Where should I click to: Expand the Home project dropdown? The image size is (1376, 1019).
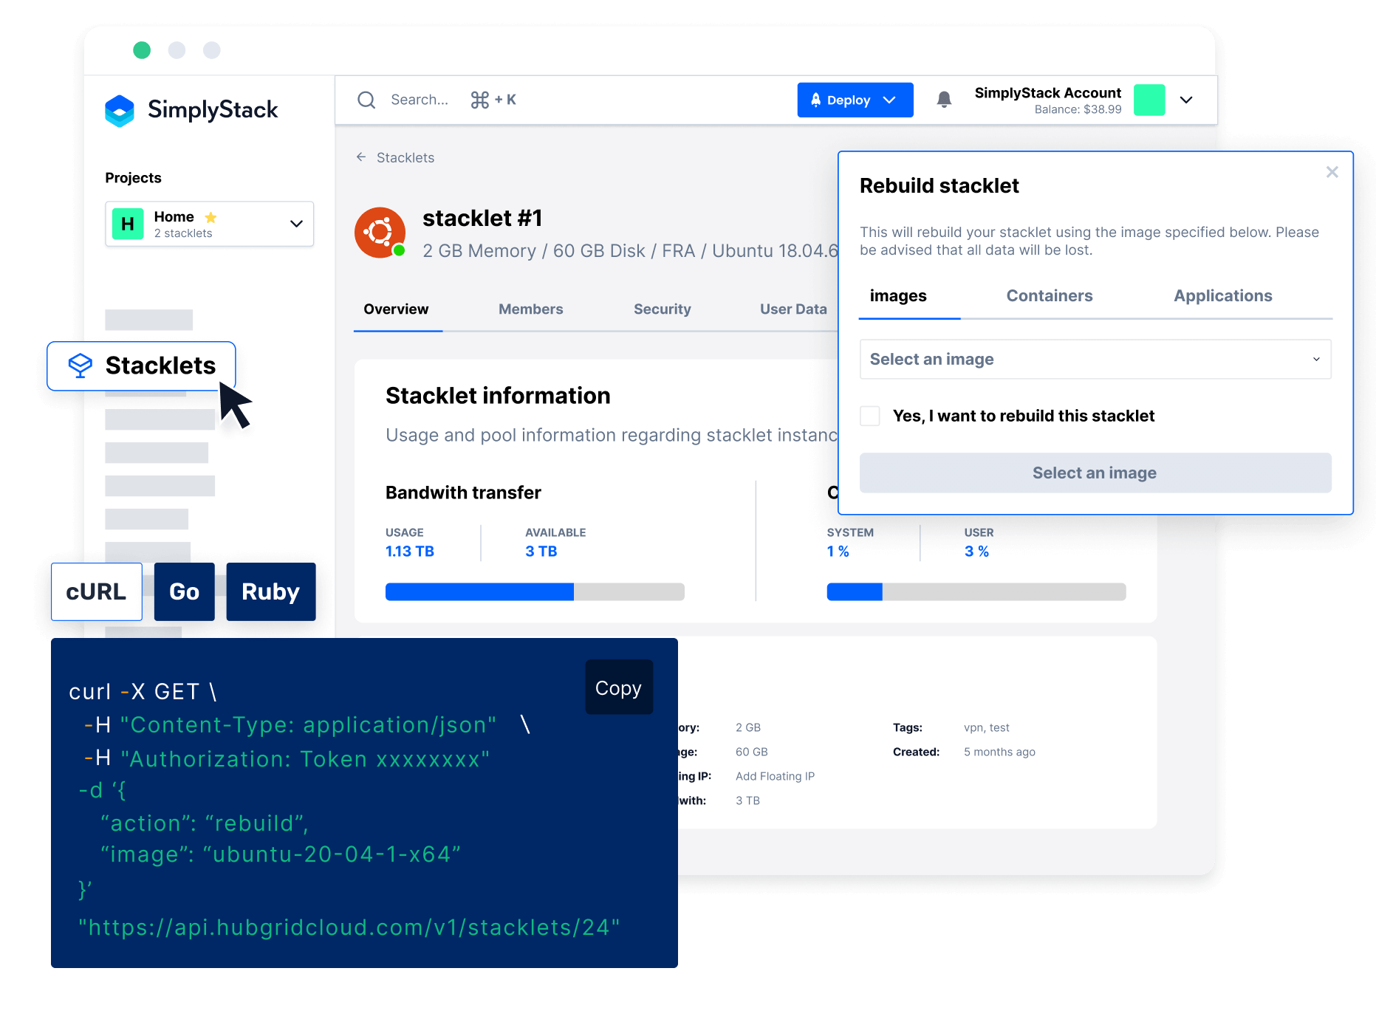pos(296,224)
